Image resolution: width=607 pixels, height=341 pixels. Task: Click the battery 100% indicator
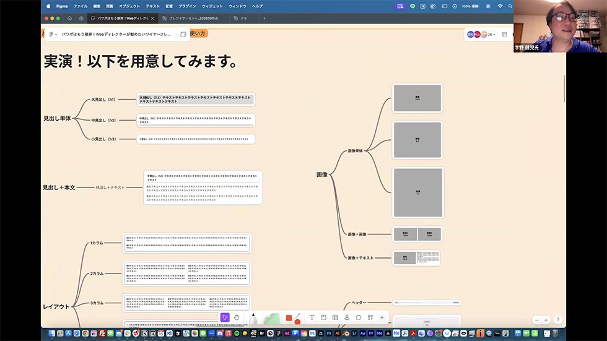coord(470,6)
